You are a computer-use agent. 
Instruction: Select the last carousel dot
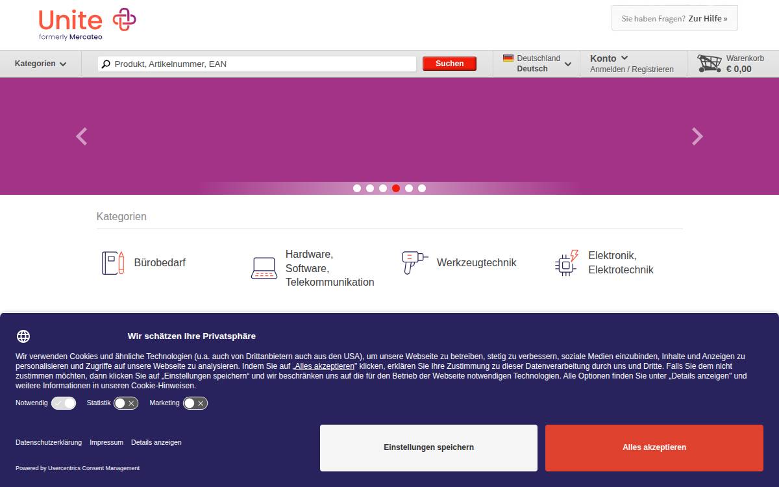(422, 188)
